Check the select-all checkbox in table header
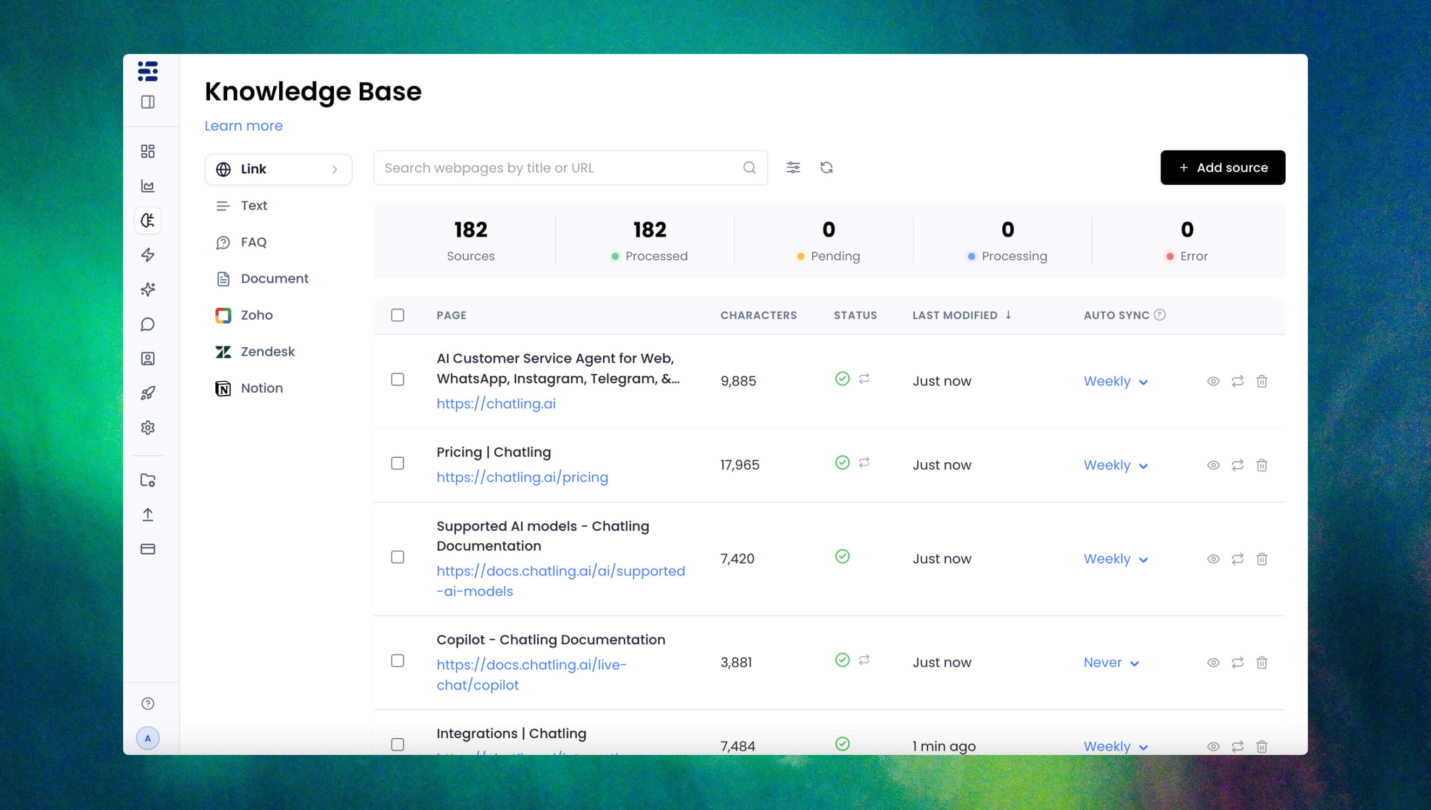Screen dimensions: 1431x810 (x=397, y=315)
